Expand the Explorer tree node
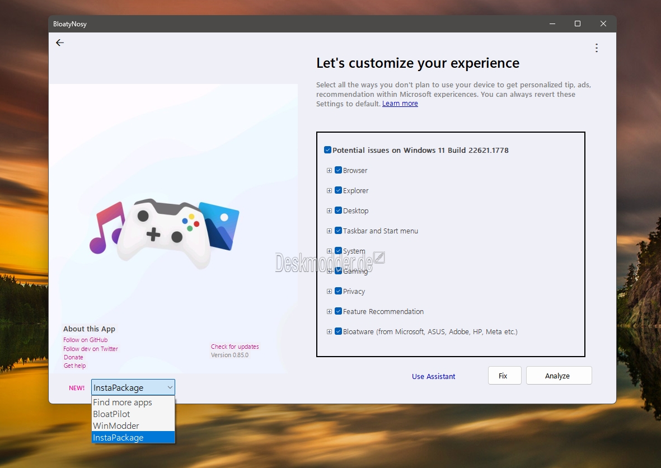This screenshot has height=468, width=661. point(329,191)
